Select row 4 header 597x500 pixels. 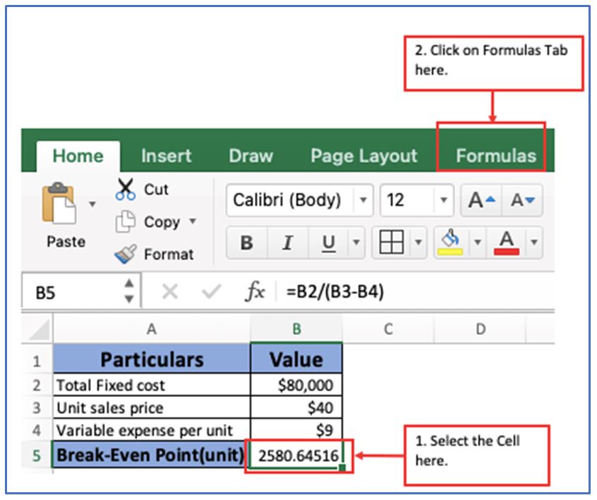pyautogui.click(x=37, y=430)
